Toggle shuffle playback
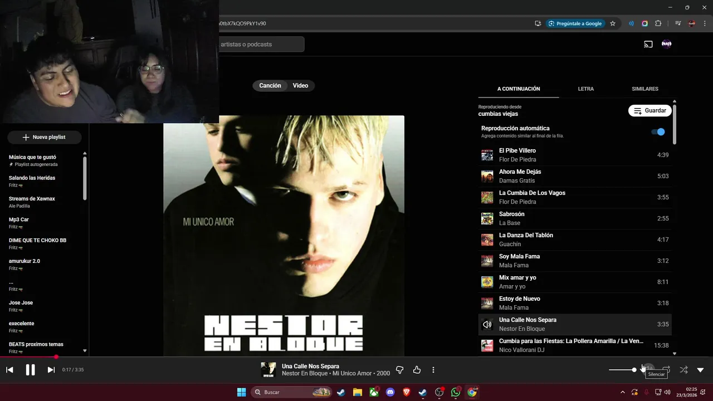Image resolution: width=713 pixels, height=401 pixels. coord(683,370)
